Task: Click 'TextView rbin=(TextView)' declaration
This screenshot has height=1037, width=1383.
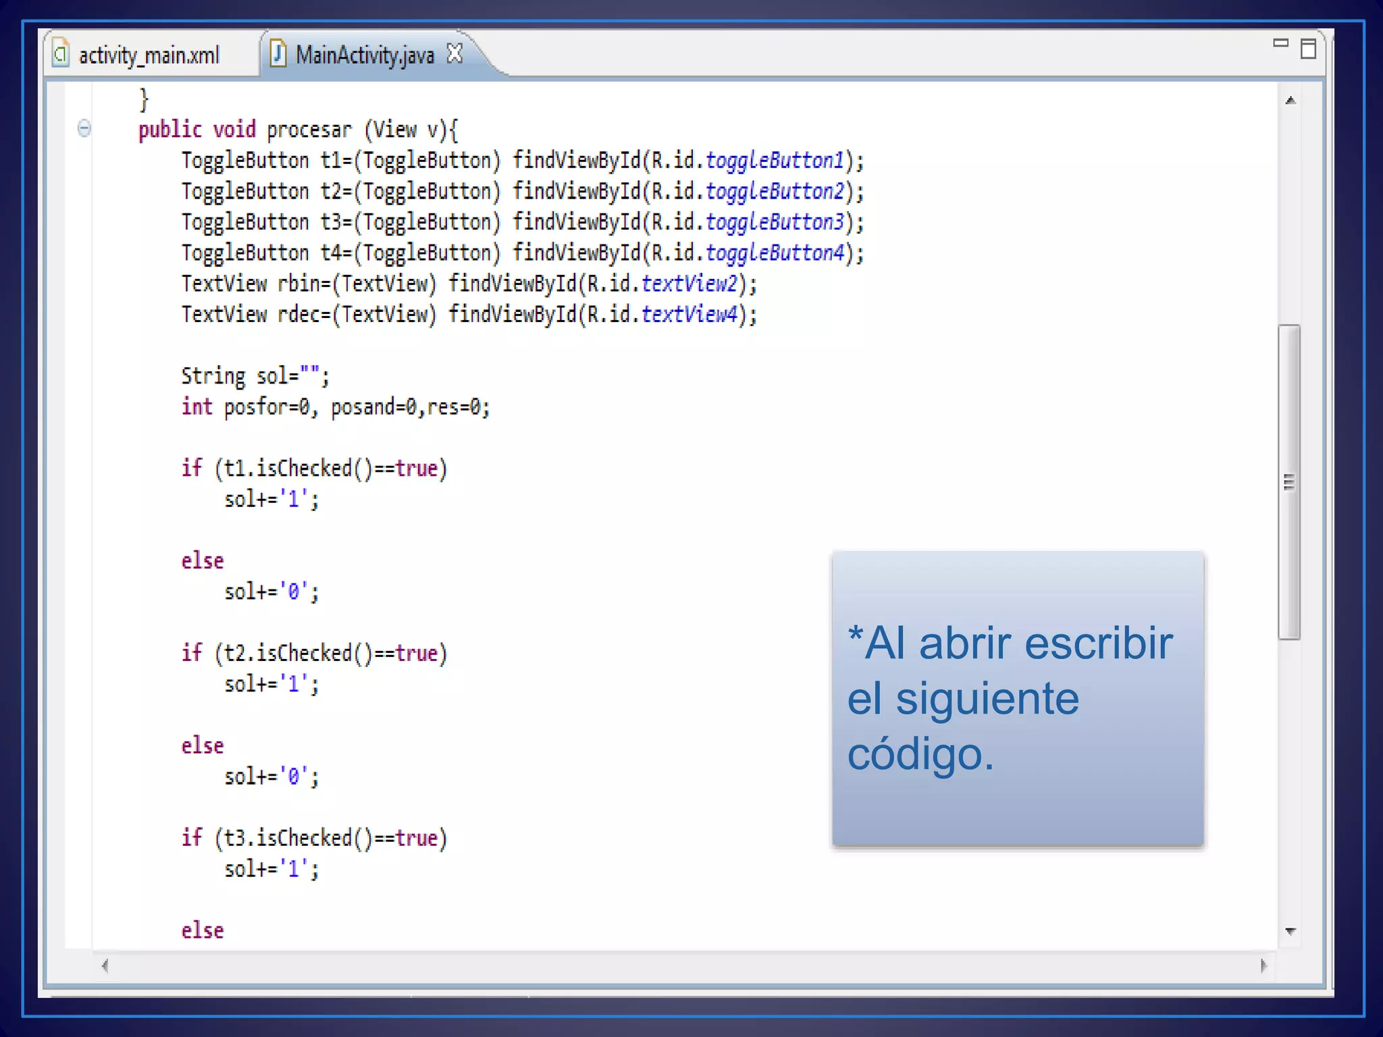Action: pos(309,284)
